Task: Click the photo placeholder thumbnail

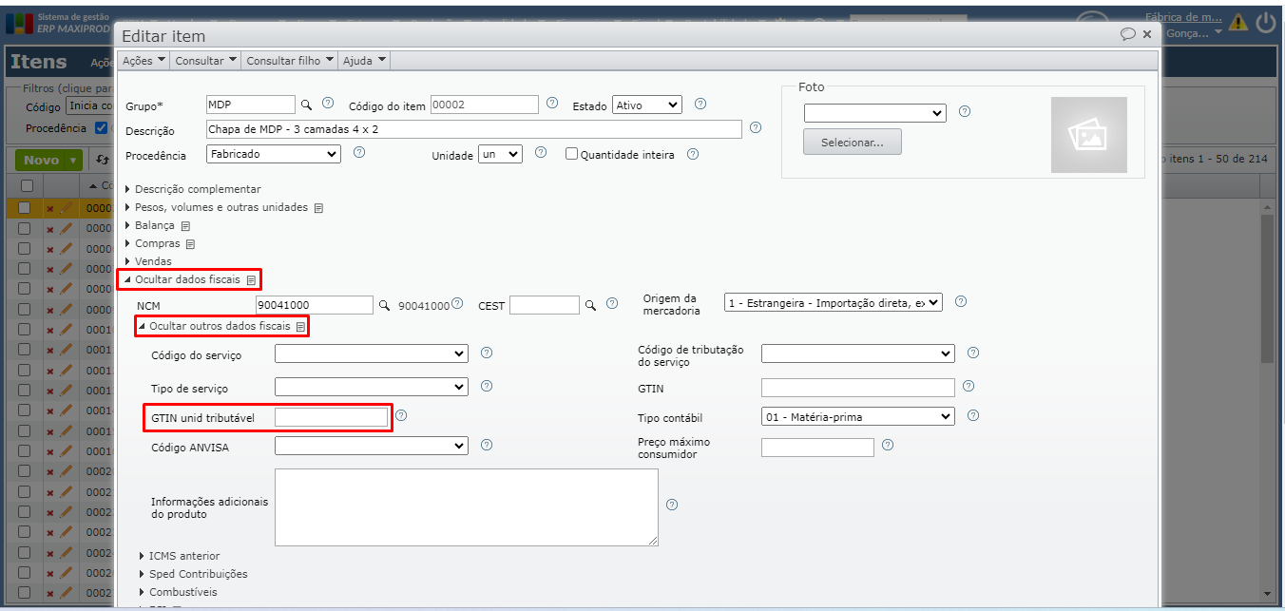Action: pyautogui.click(x=1088, y=135)
